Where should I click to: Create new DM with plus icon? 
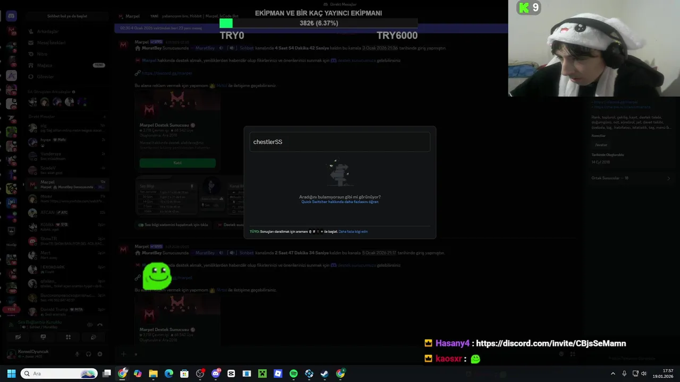click(105, 117)
